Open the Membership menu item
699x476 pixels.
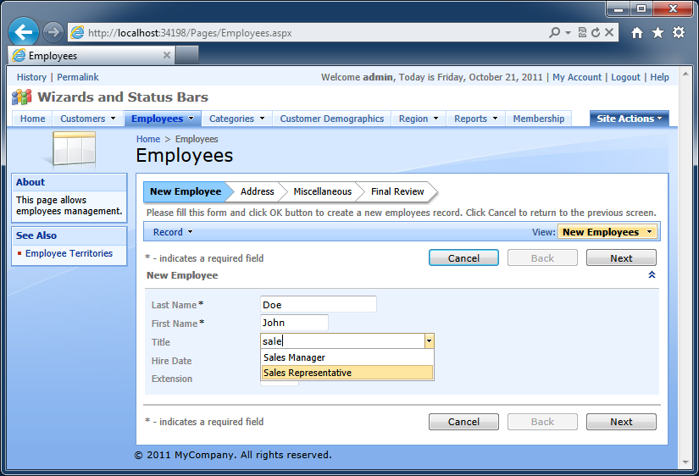click(x=539, y=119)
